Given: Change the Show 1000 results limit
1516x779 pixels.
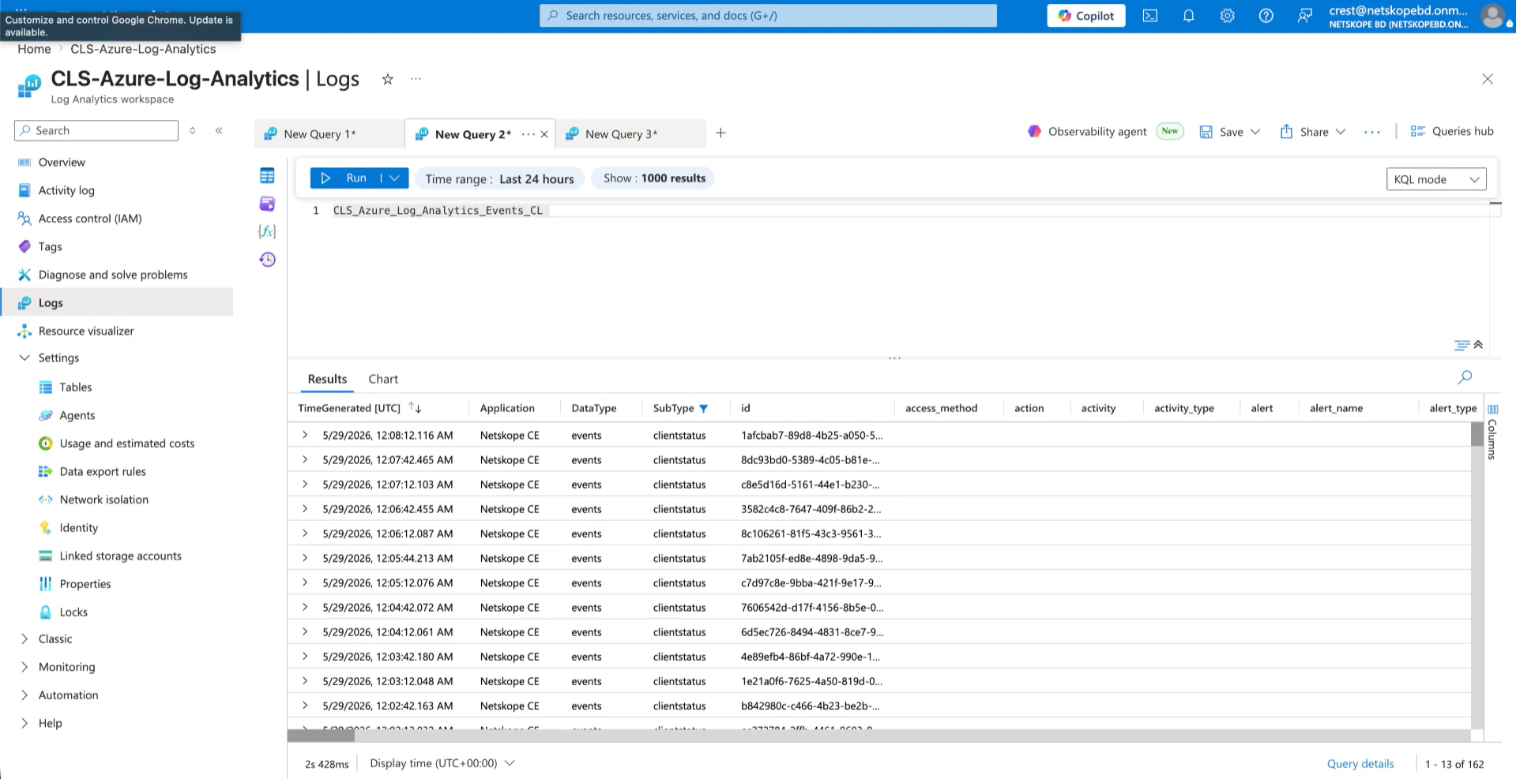Looking at the screenshot, I should [654, 178].
